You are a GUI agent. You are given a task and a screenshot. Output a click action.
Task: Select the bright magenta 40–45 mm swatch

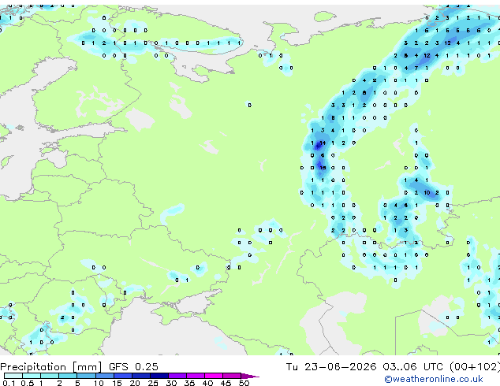pos(214,376)
